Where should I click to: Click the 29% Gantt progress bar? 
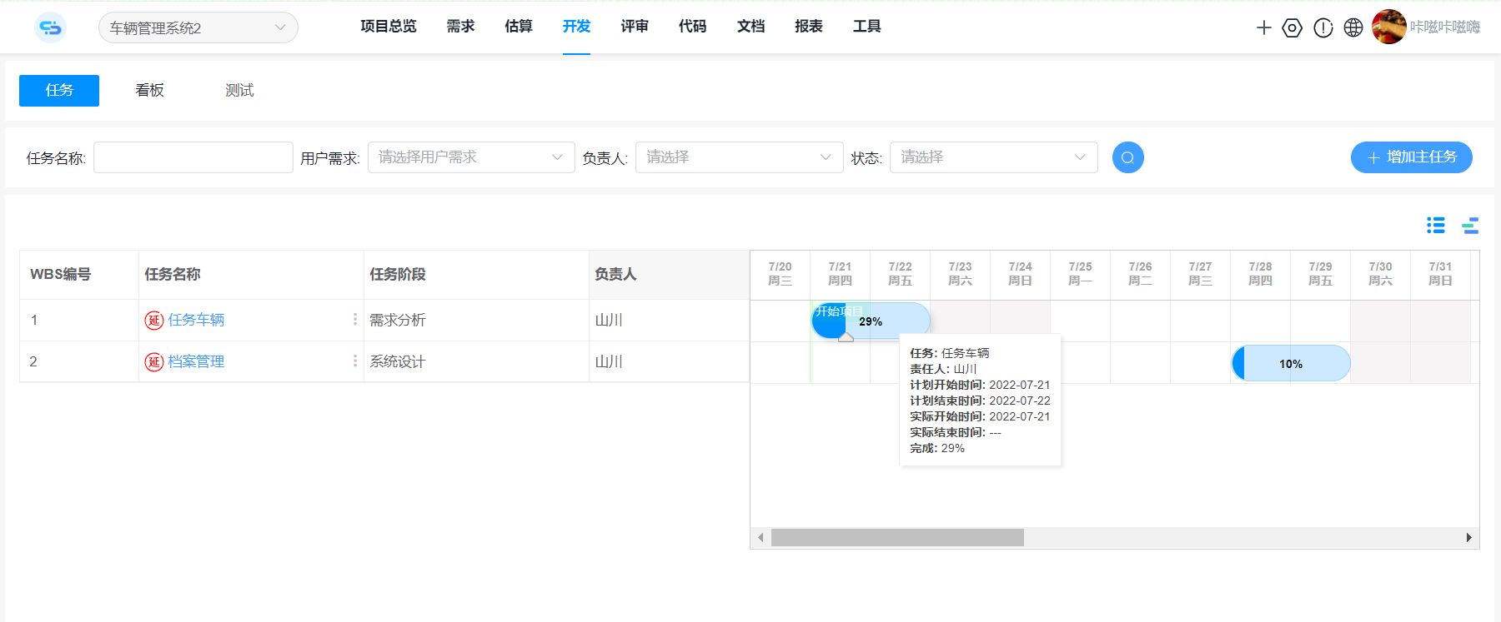871,321
